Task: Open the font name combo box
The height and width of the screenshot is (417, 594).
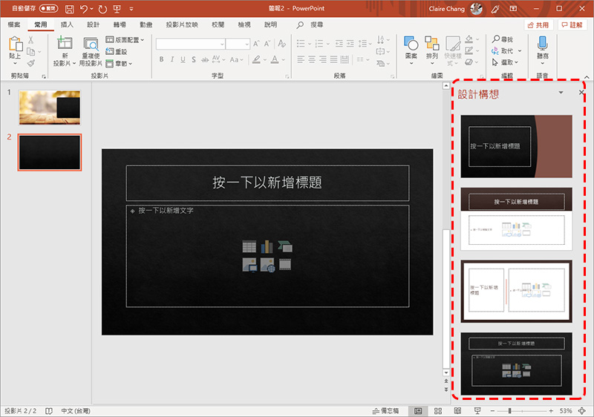Action: (x=191, y=44)
